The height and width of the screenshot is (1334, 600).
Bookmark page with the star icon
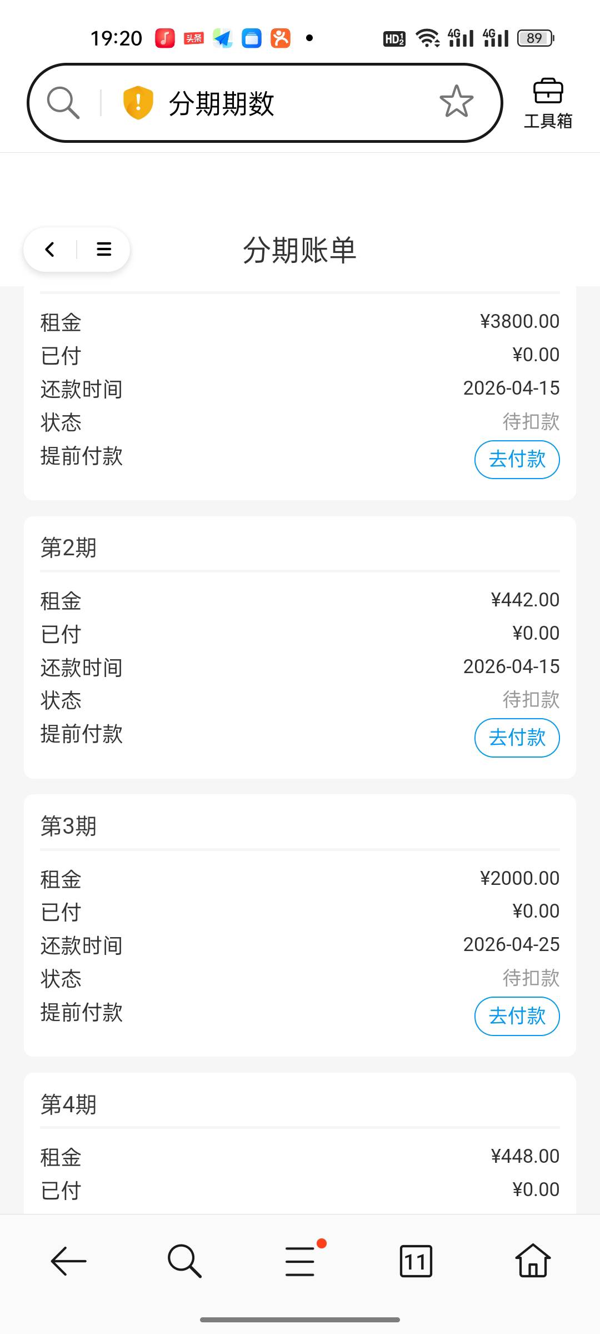[x=456, y=102]
